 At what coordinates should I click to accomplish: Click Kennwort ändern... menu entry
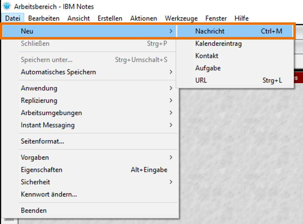click(49, 194)
